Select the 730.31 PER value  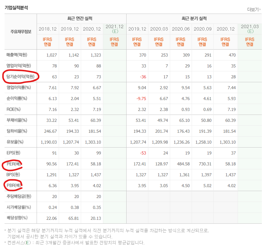[x=205, y=164]
